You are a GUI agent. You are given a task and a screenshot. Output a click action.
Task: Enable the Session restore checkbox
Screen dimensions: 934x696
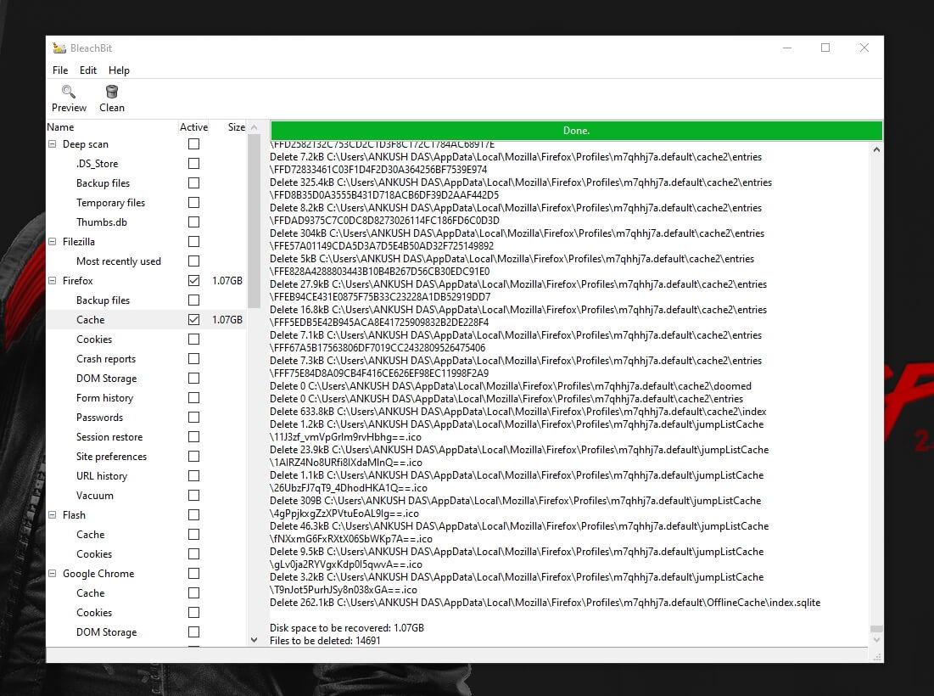193,437
